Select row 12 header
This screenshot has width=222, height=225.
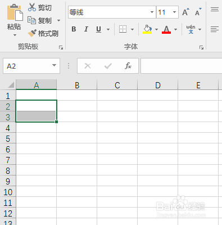(8, 213)
